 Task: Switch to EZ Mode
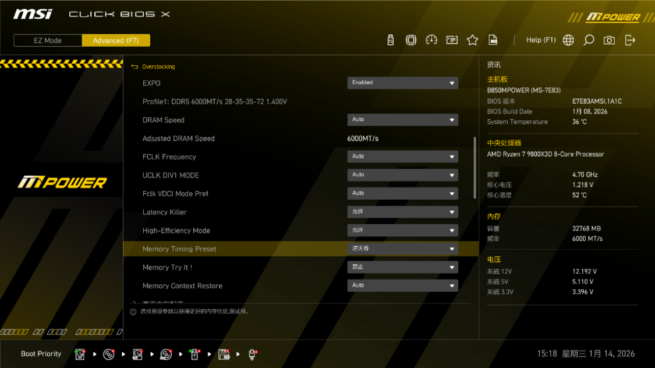(48, 41)
